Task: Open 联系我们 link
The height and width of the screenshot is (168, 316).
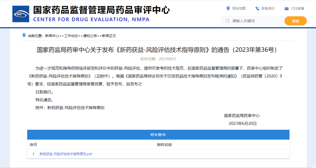Action: (x=268, y=9)
